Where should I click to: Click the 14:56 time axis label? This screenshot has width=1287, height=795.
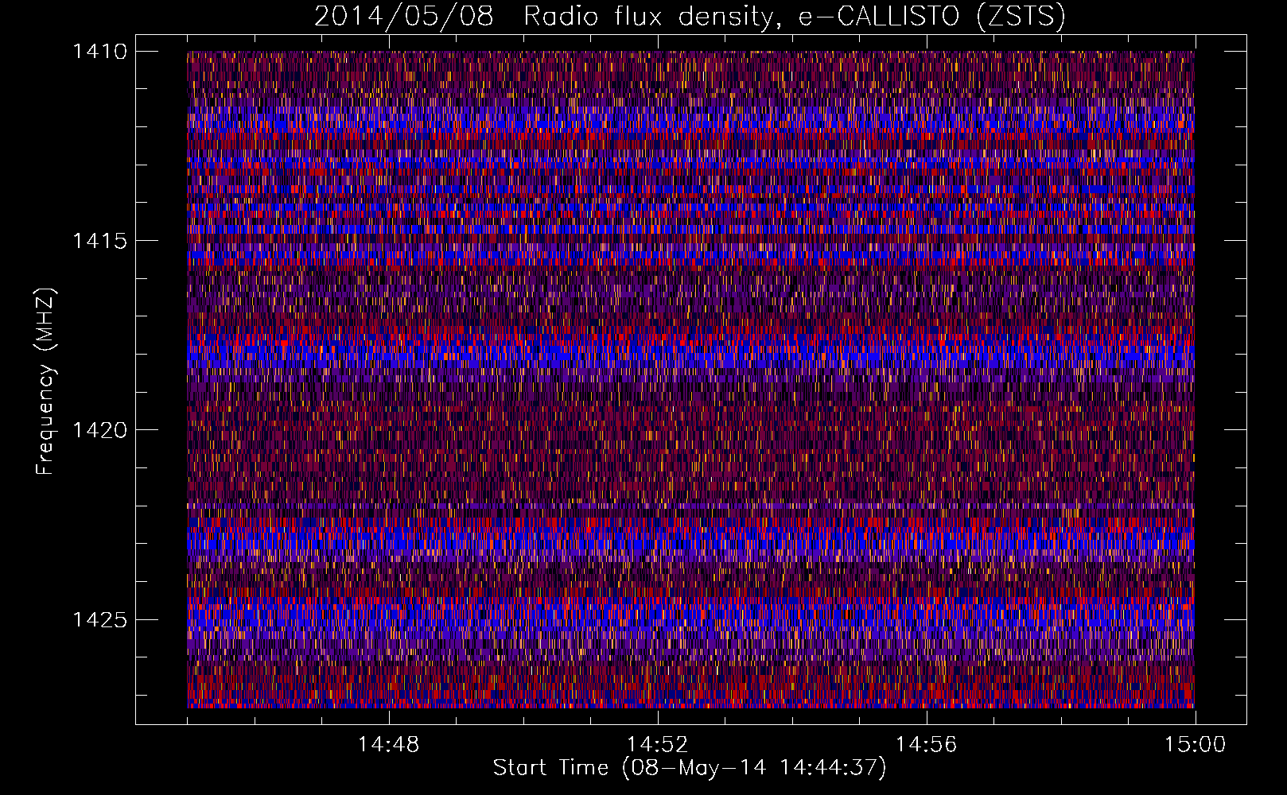[926, 745]
